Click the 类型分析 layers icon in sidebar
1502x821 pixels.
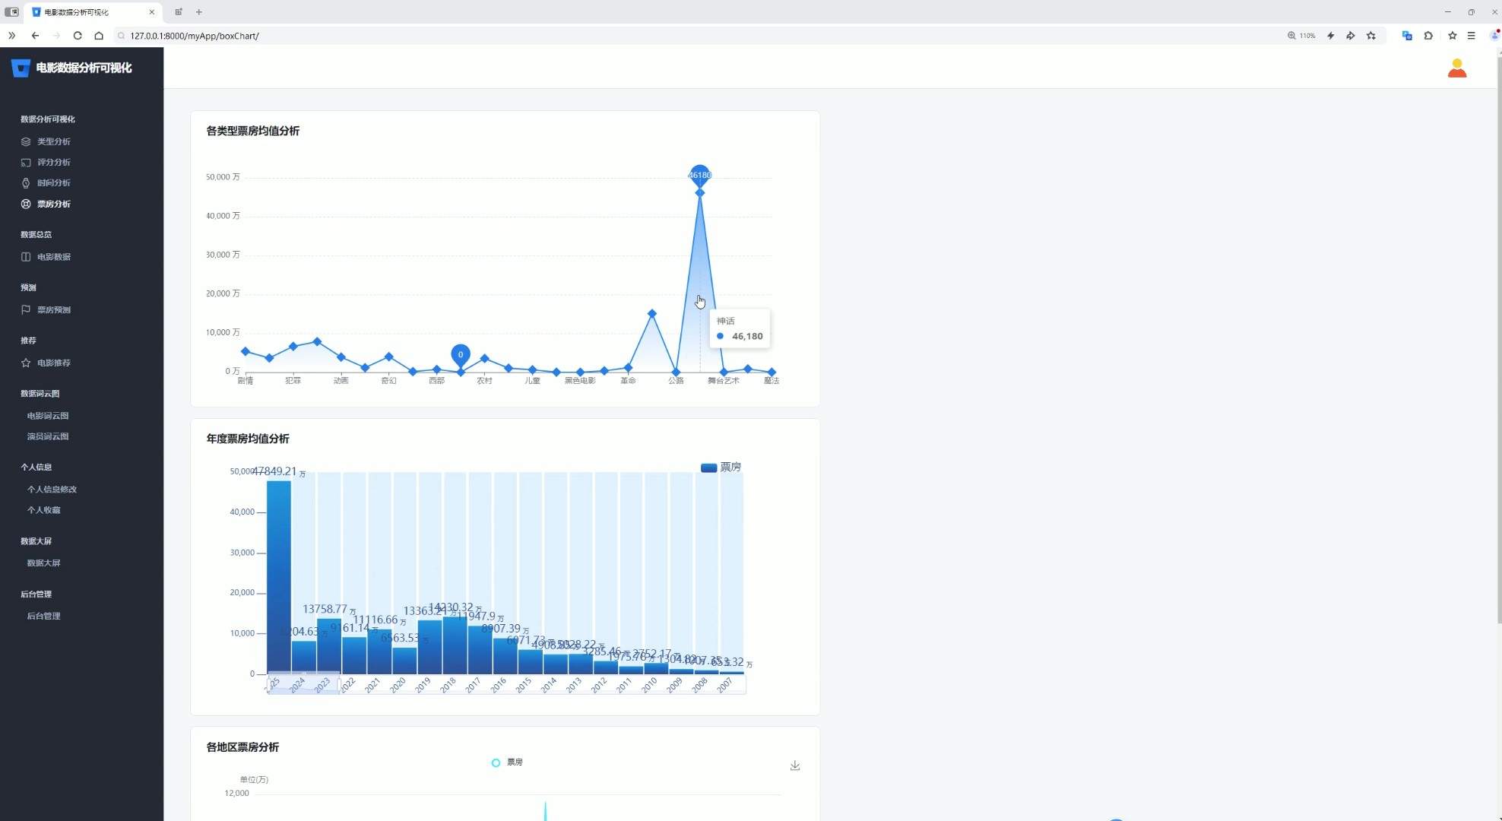[x=26, y=141]
